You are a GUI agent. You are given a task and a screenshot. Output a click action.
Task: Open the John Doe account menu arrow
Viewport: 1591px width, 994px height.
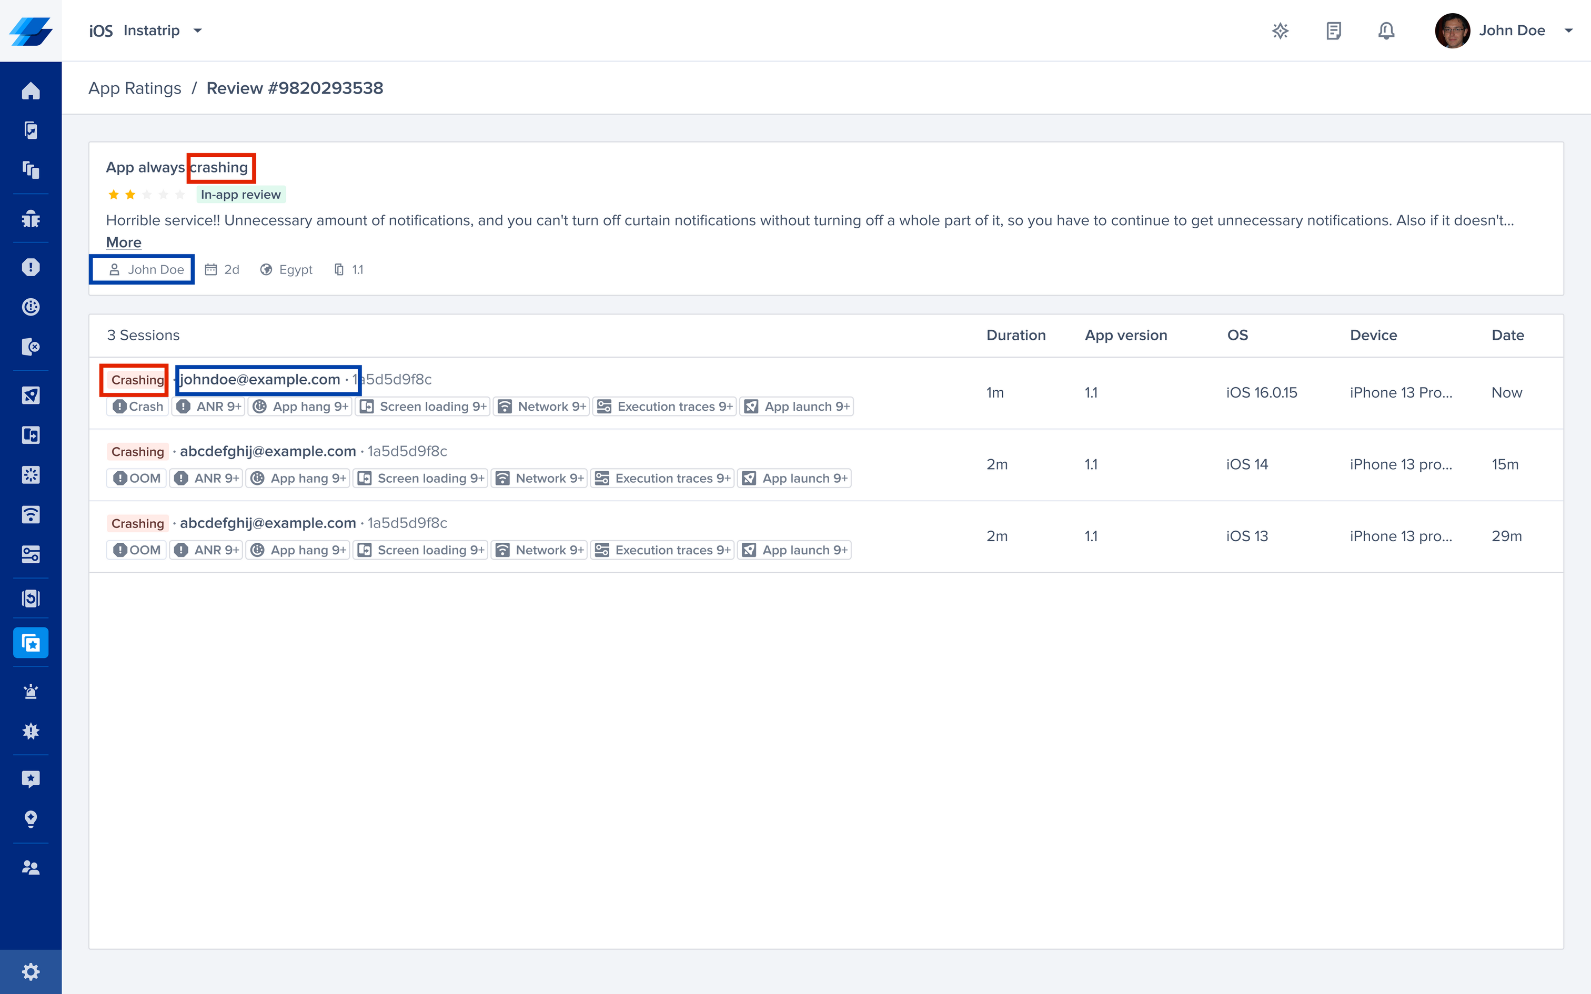click(1569, 31)
